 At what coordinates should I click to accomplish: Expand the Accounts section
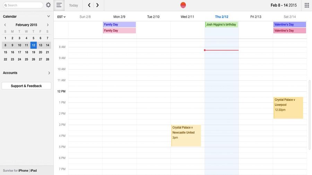pyautogui.click(x=49, y=73)
